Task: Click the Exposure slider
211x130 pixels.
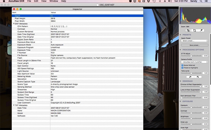Action: (191, 107)
